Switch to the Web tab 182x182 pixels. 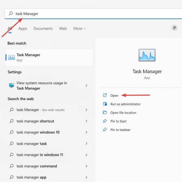click(63, 29)
